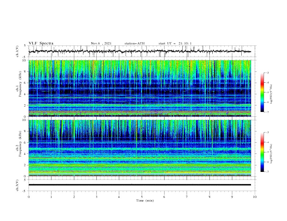
Task: Click the "10" kHz tick on ch.2 frequency axis
Action: [x=24, y=120]
